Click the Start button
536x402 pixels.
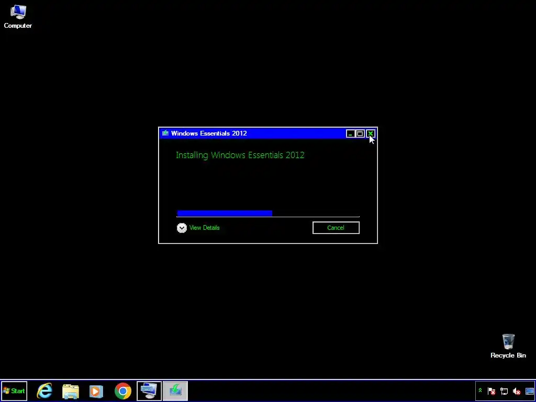tap(14, 390)
